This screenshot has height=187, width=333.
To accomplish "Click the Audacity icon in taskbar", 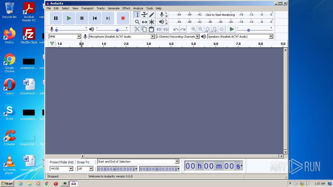I will 74,183.
